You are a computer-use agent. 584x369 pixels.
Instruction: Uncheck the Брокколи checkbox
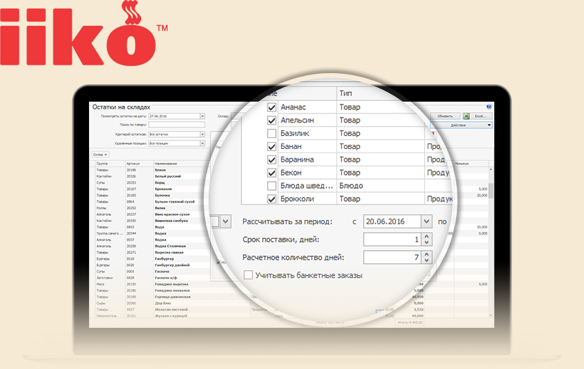coord(272,199)
